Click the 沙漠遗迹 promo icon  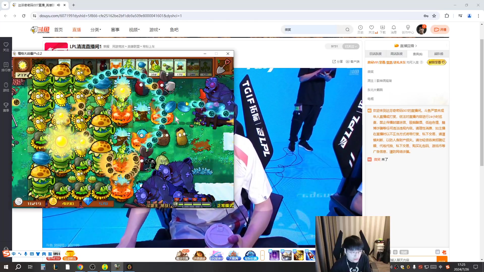(199, 255)
